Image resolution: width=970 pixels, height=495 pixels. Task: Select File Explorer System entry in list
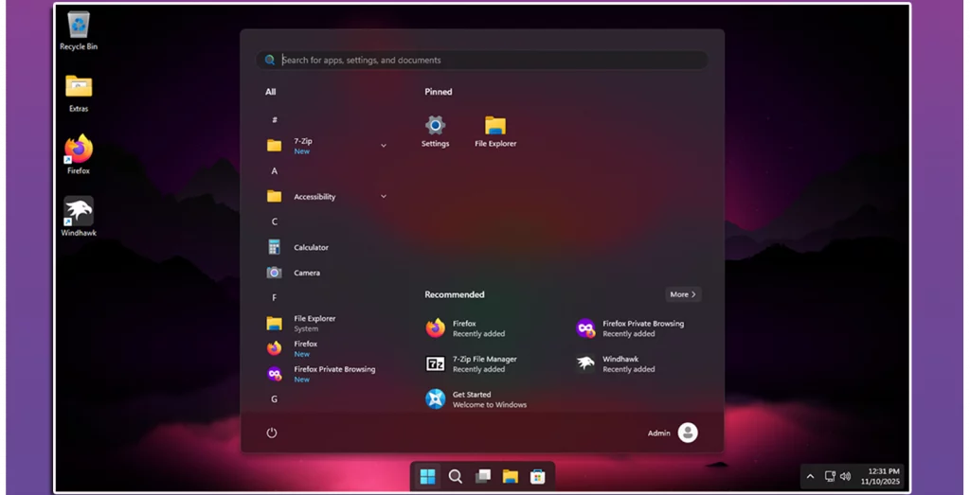314,323
